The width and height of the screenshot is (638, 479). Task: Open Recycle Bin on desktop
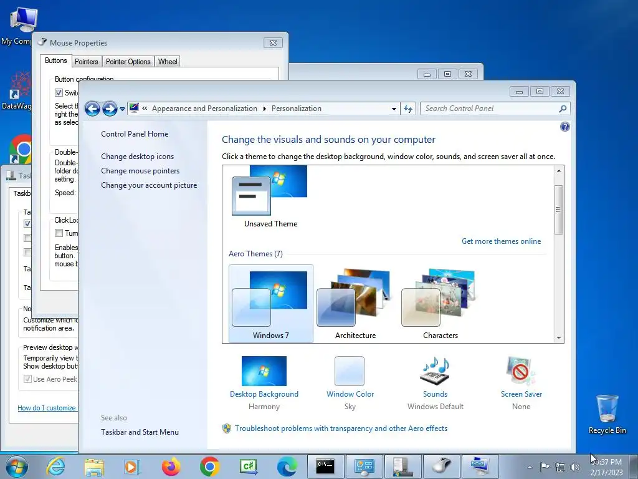point(607,414)
